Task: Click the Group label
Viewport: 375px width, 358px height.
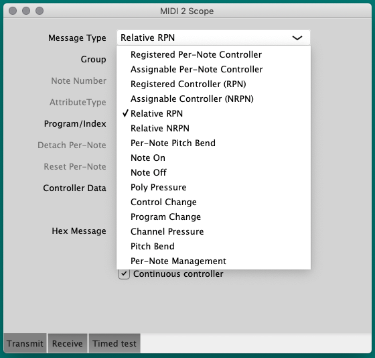Action: 93,60
